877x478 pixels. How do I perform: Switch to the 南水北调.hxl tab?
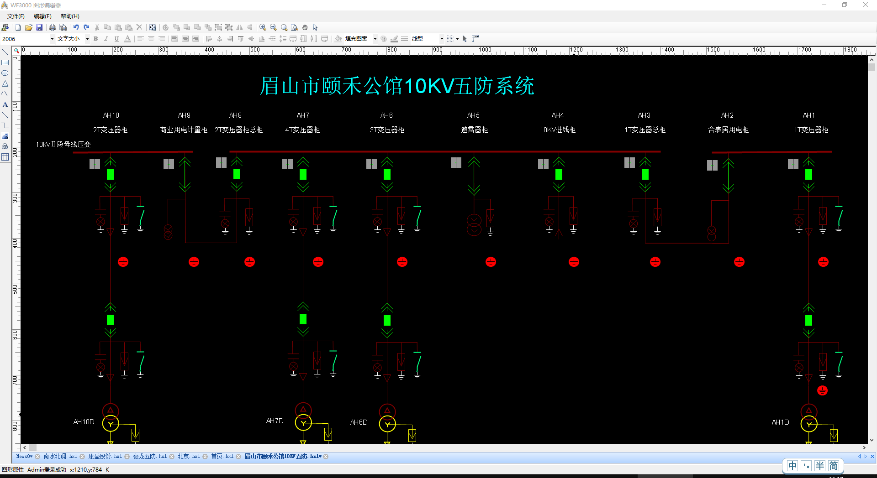pos(60,456)
